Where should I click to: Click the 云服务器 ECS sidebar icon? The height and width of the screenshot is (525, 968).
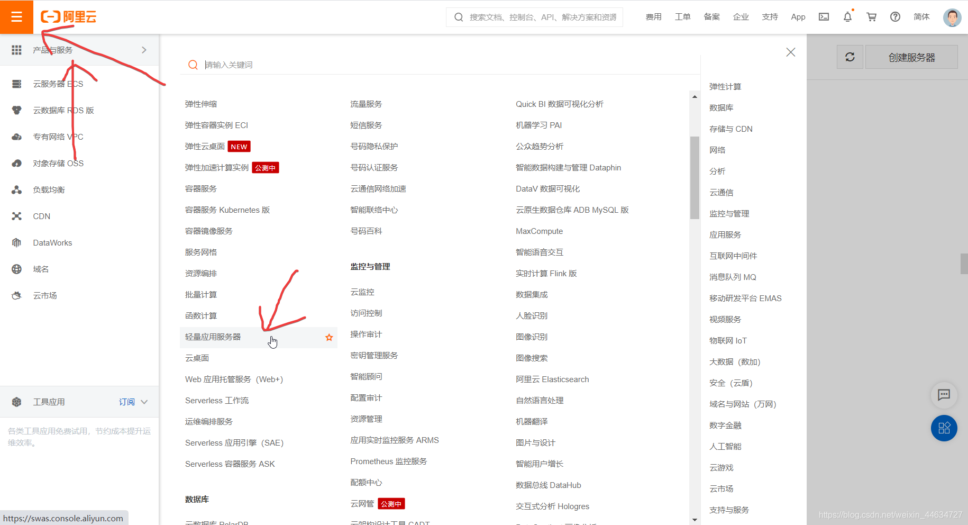click(17, 84)
